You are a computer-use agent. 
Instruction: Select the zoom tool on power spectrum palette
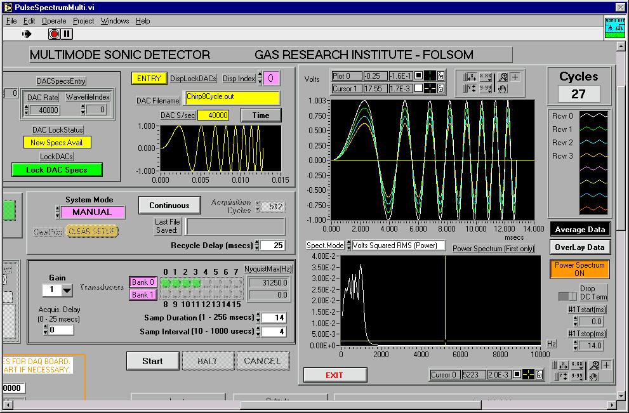(x=595, y=365)
